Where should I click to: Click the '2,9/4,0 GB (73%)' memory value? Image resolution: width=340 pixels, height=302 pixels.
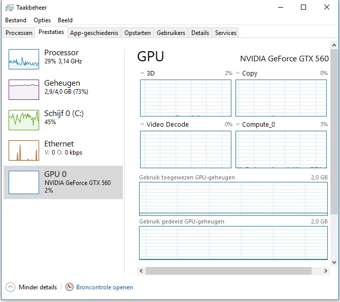[66, 92]
